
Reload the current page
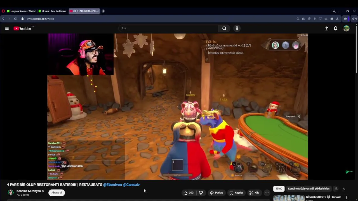(x=15, y=19)
